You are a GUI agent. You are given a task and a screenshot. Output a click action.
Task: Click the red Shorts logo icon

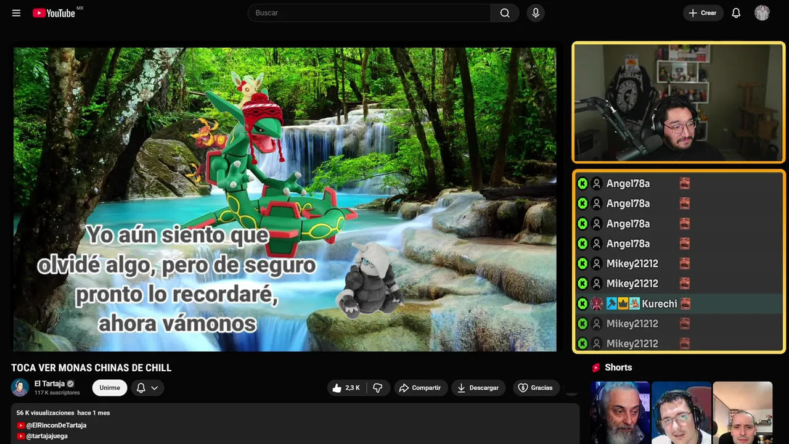[596, 368]
